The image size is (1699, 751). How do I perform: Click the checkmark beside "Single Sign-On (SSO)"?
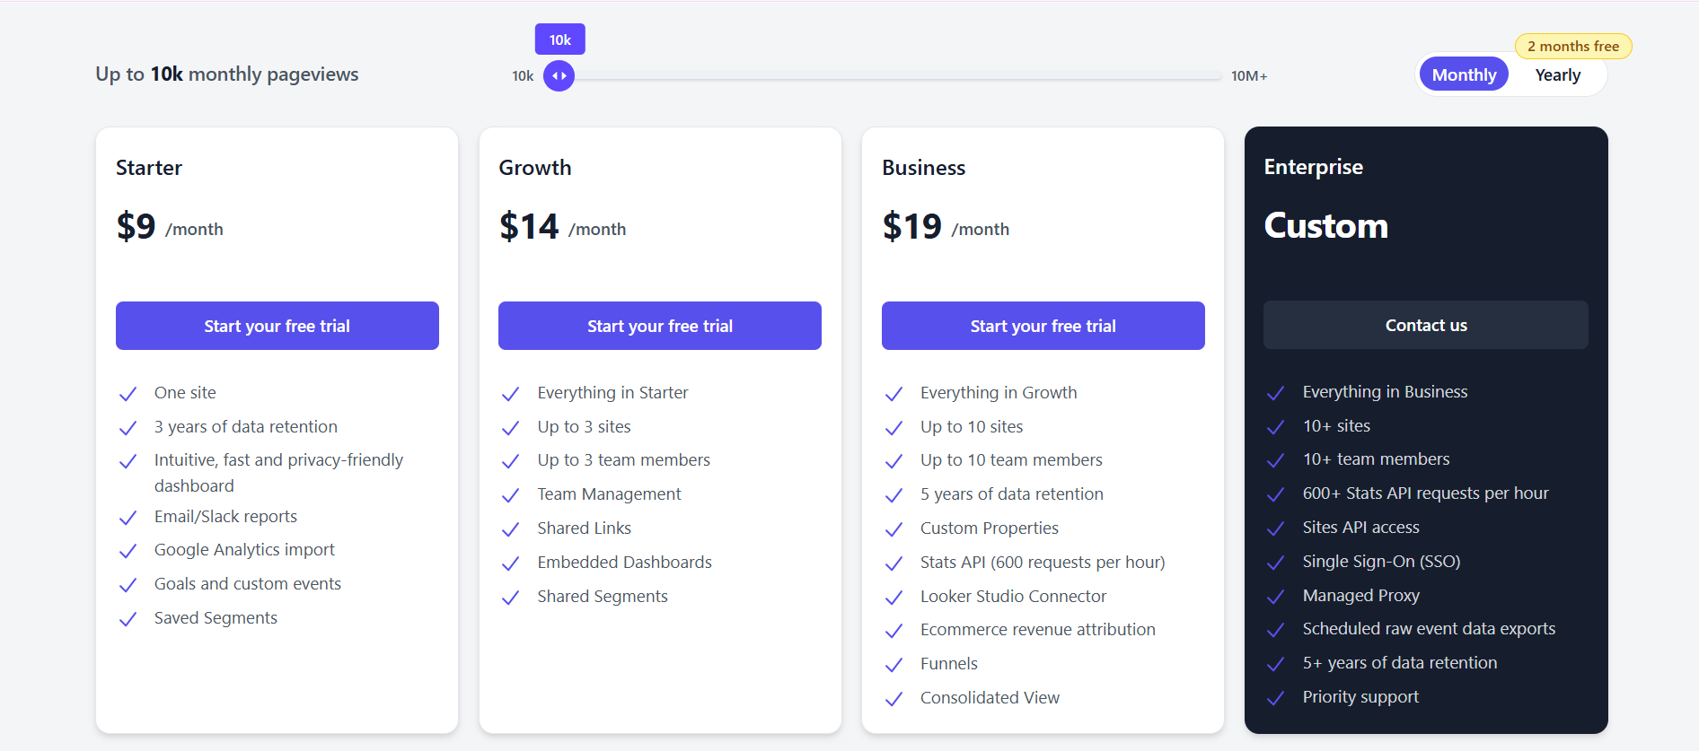tap(1276, 562)
